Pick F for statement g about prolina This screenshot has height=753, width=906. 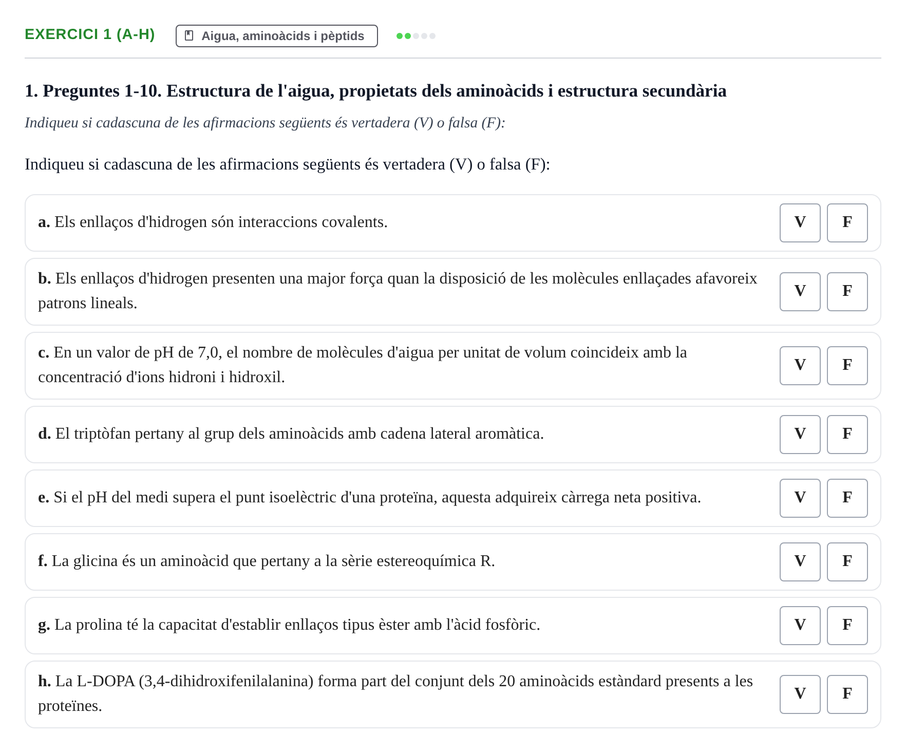coord(847,626)
